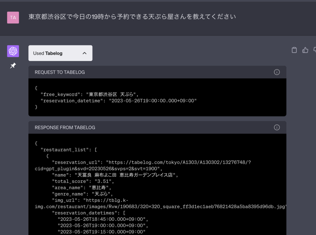Open info for Response from Tabelog
Screen dimensions: 316x235
[x=277, y=127]
